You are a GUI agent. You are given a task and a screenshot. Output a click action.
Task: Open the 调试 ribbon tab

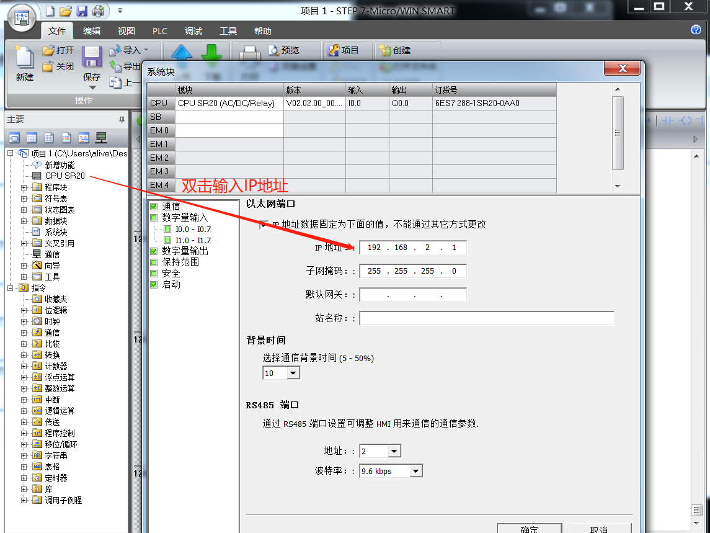tap(193, 31)
